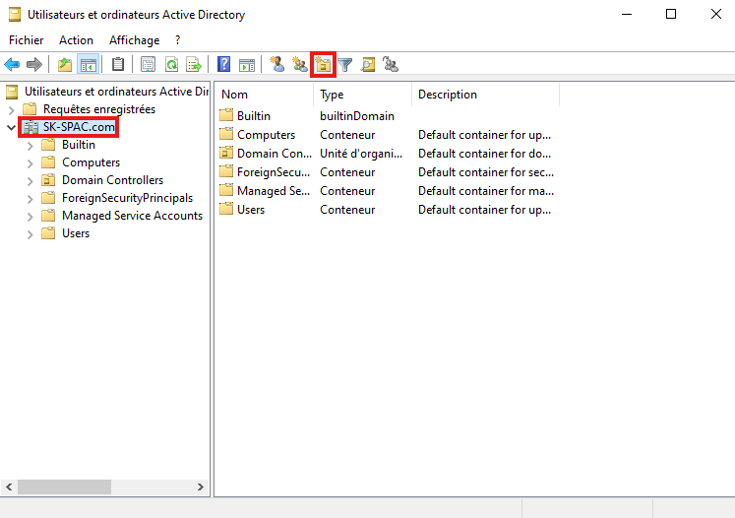This screenshot has width=735, height=518.
Task: Open Help with the question mark icon
Action: [x=224, y=65]
